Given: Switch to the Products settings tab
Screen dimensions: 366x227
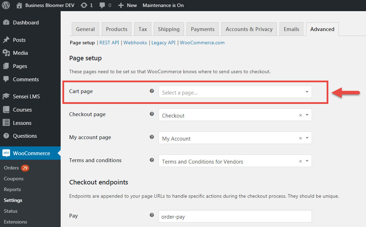Looking at the screenshot, I should [116, 29].
